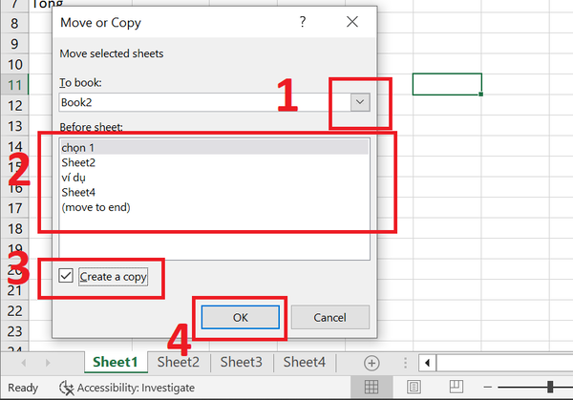Image resolution: width=573 pixels, height=400 pixels.
Task: Click next sheet navigation arrow
Action: coord(48,363)
